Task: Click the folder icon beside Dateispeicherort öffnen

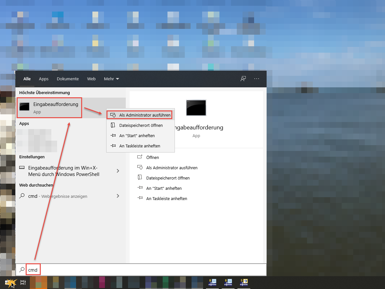Action: 113,125
